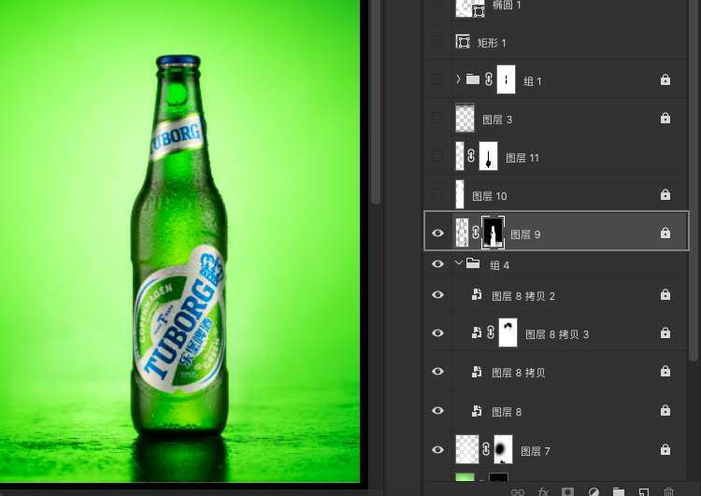
Task: Show hidden layer 图层 11
Action: pyautogui.click(x=437, y=156)
